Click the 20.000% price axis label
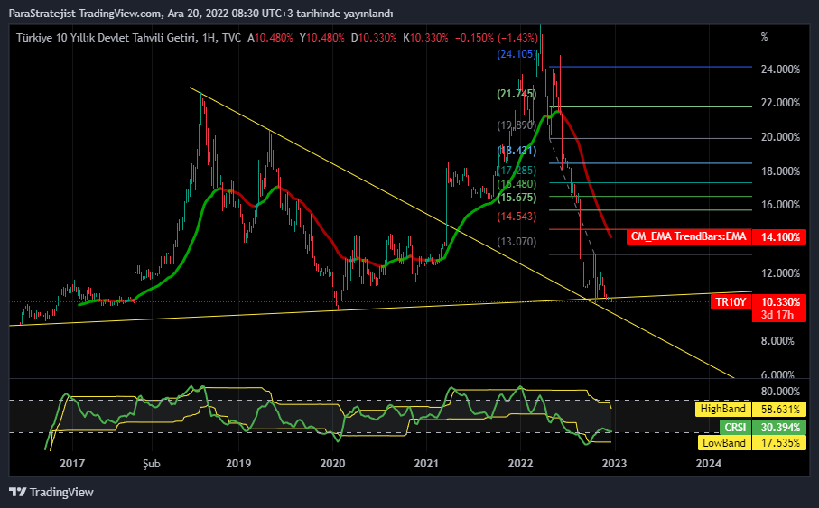 click(780, 137)
